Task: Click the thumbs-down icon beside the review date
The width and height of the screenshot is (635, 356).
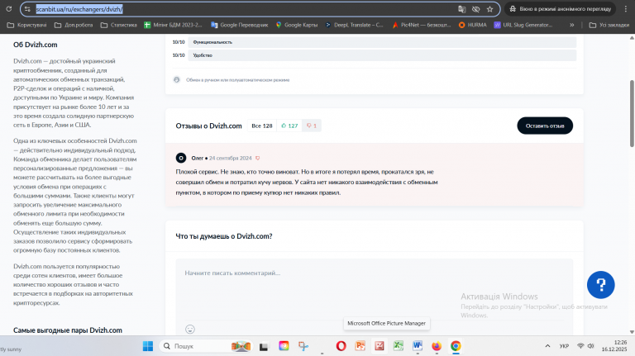Action: tap(258, 159)
